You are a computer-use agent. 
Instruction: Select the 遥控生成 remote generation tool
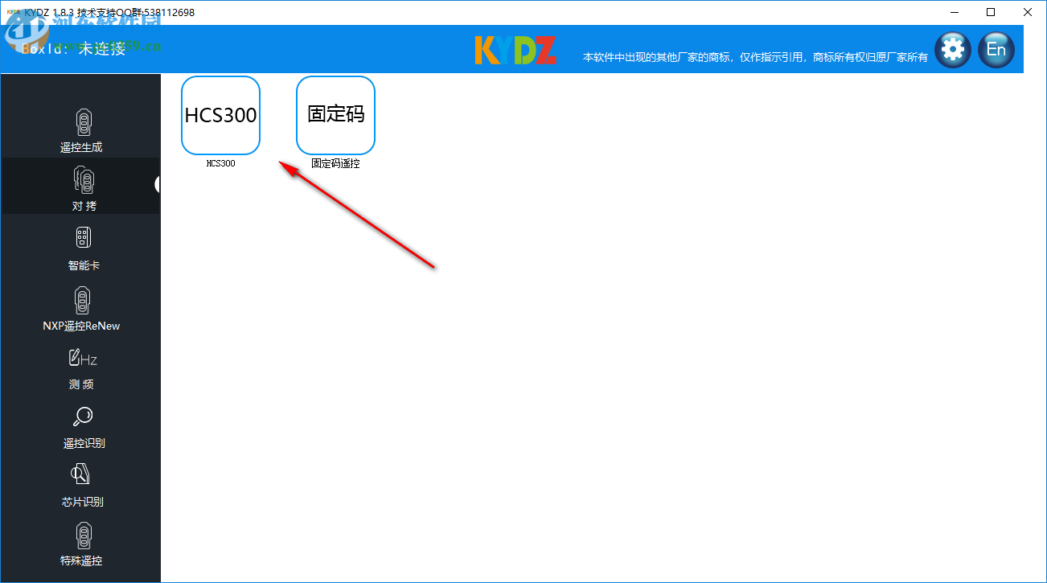pyautogui.click(x=80, y=129)
